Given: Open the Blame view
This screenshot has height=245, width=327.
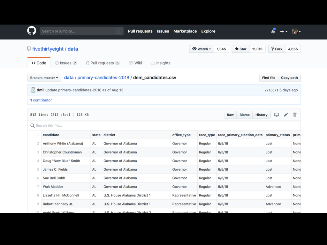Looking at the screenshot, I should (244, 115).
